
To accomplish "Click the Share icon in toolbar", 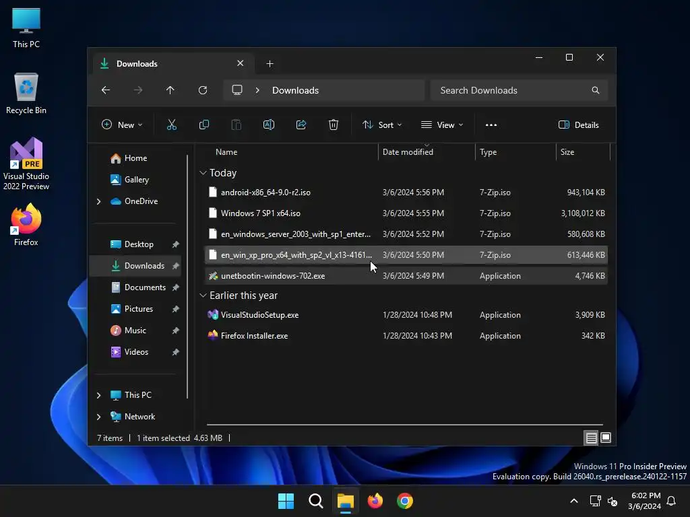I will click(x=301, y=125).
